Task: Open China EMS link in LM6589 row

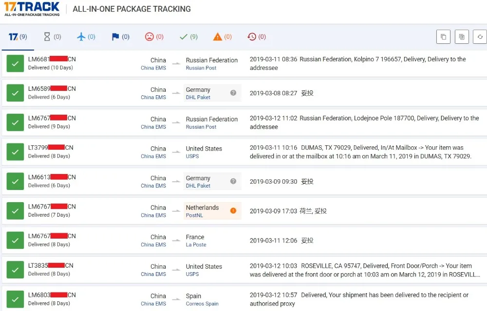Action: click(x=153, y=97)
